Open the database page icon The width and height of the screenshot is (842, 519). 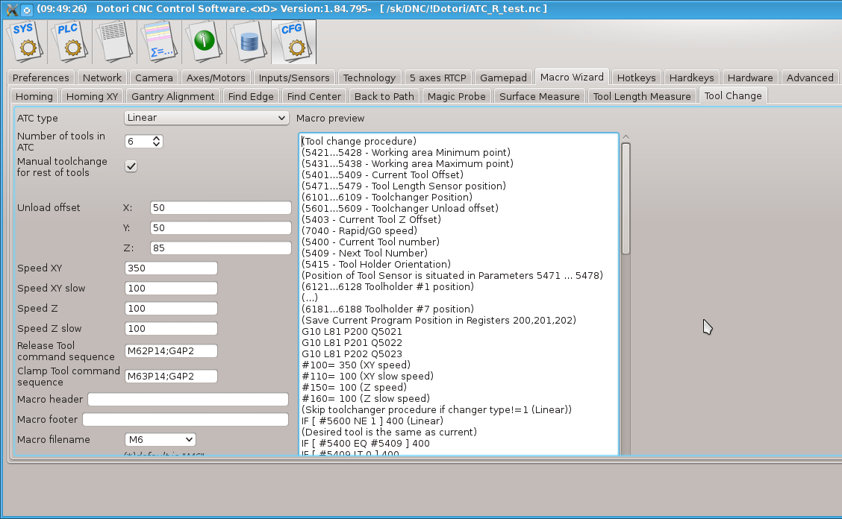click(x=249, y=42)
